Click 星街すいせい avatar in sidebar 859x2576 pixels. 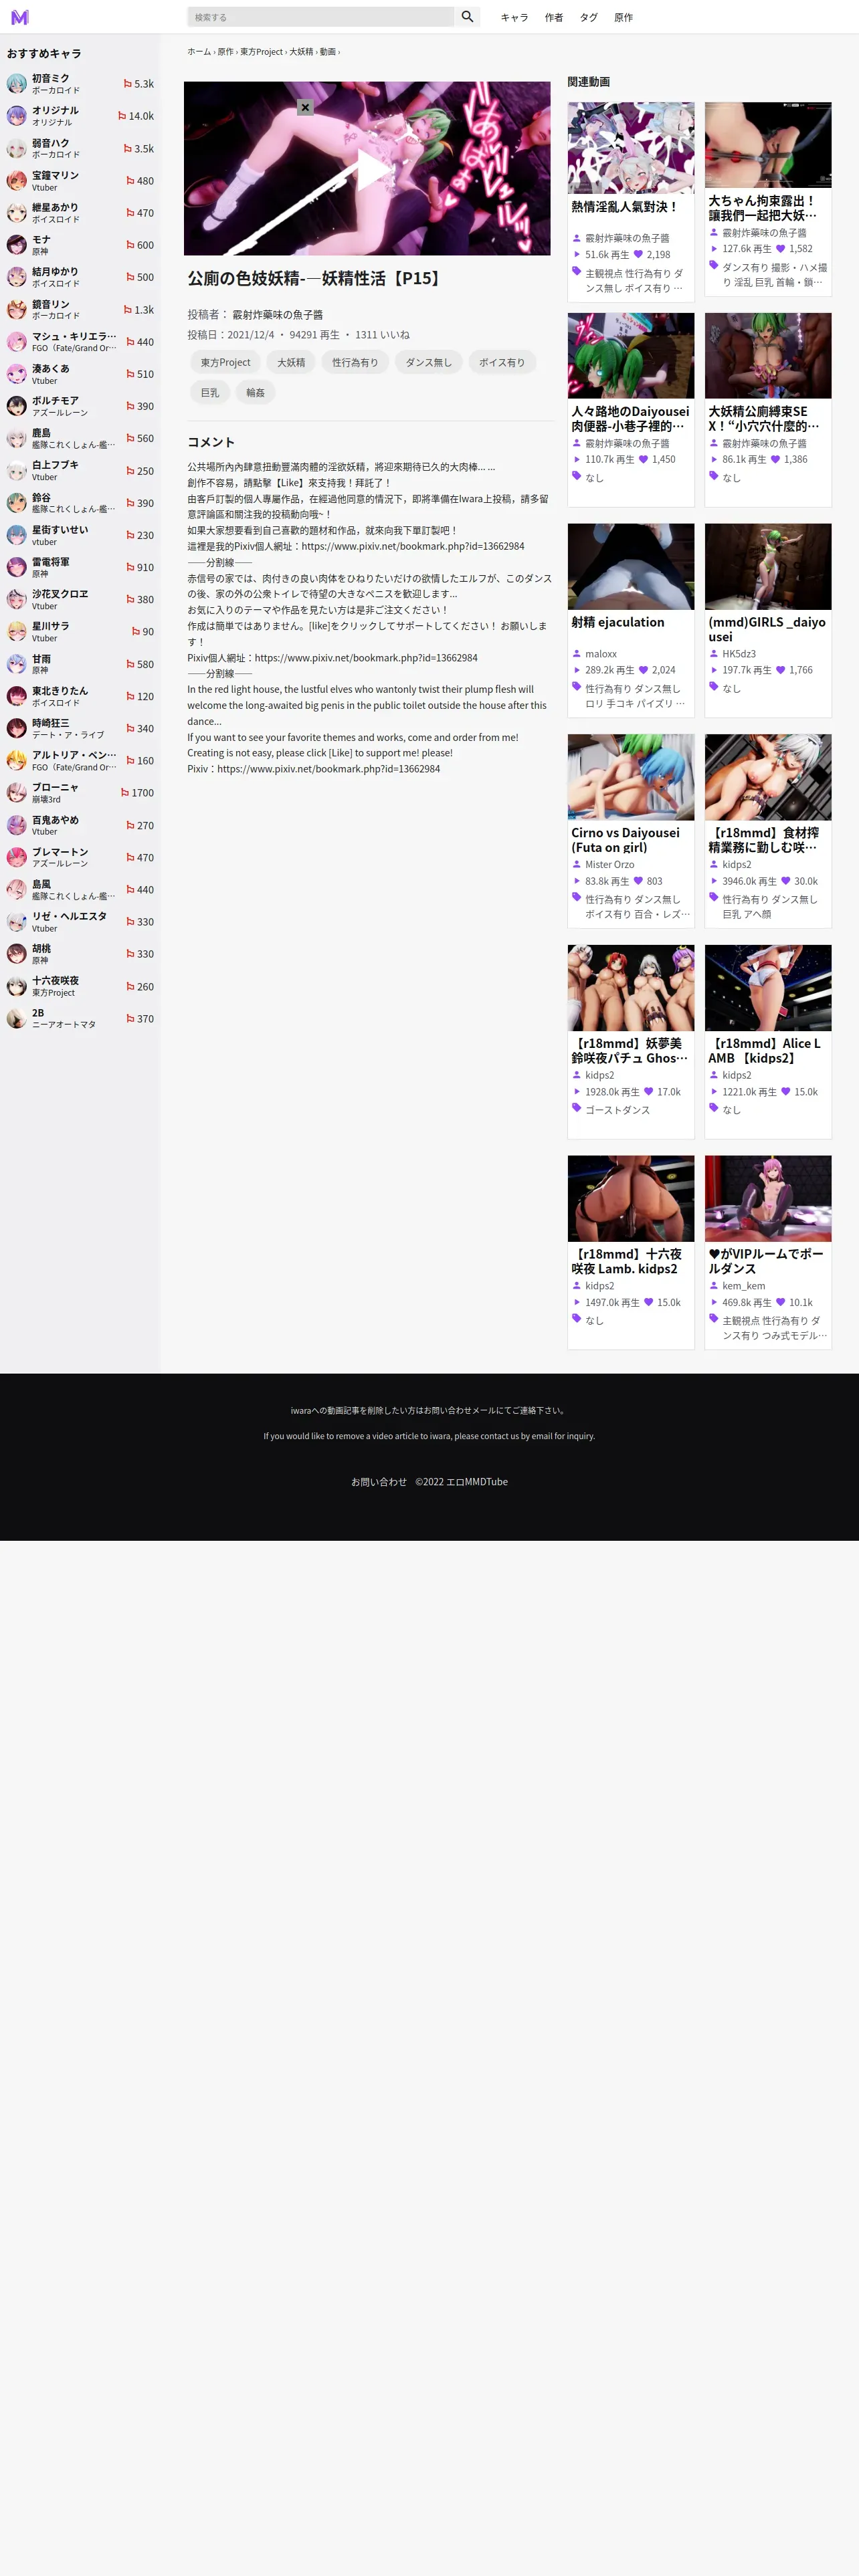pos(17,535)
